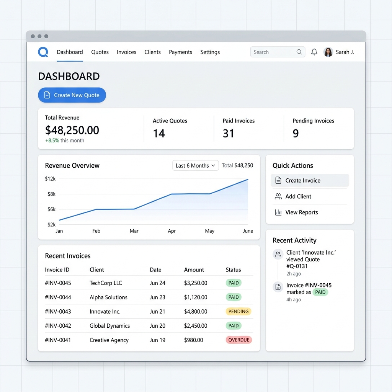Click the Create Invoice document icon
This screenshot has width=392, height=392.
pyautogui.click(x=278, y=180)
